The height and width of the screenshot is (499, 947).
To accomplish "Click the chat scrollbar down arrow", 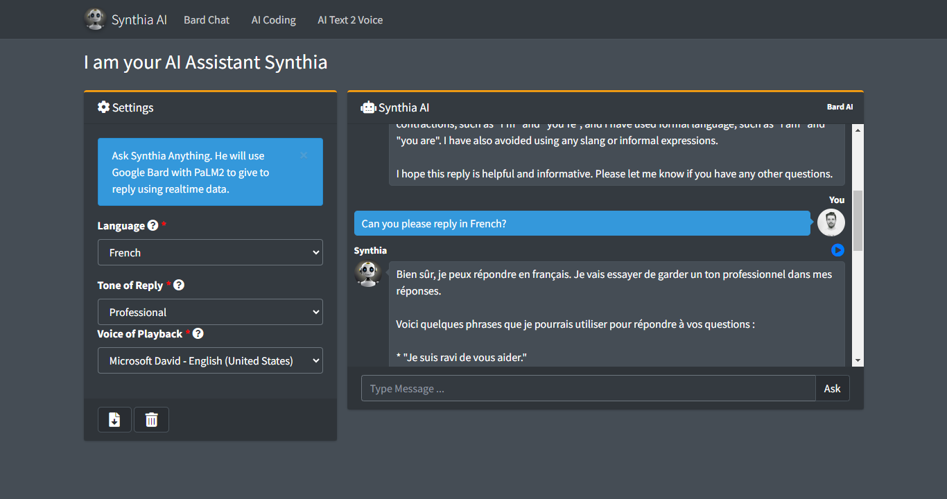I will point(858,360).
